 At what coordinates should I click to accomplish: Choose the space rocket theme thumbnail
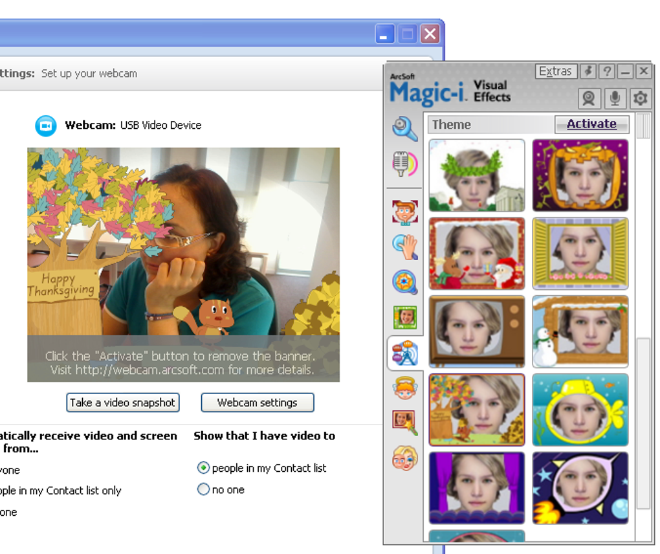coord(580,488)
